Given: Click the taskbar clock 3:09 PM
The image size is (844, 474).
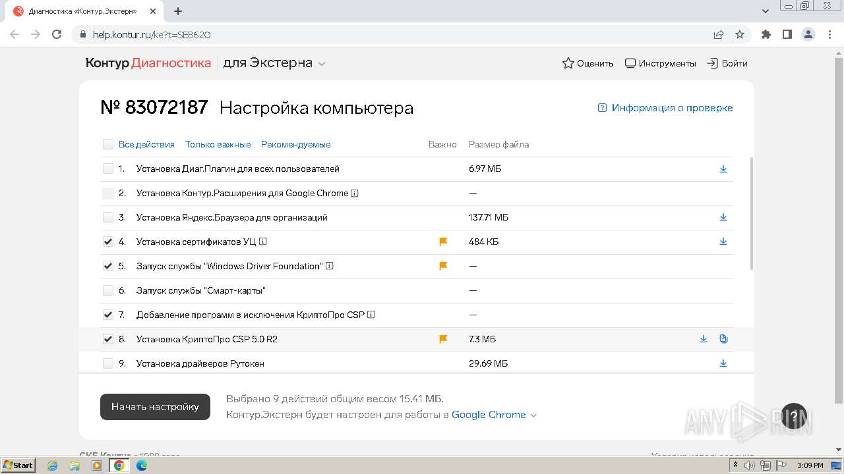Looking at the screenshot, I should 810,465.
